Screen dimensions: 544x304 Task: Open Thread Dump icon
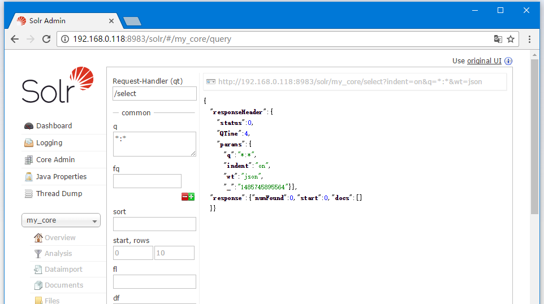tap(29, 194)
